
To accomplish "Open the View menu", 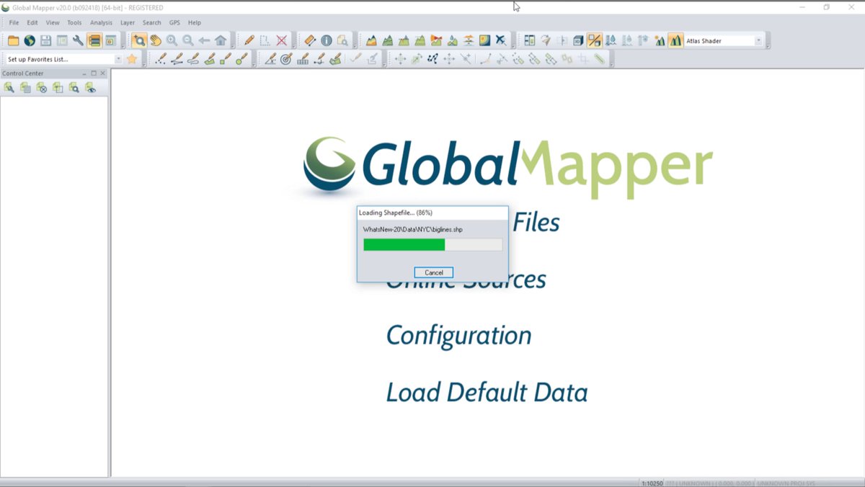I will pyautogui.click(x=53, y=22).
